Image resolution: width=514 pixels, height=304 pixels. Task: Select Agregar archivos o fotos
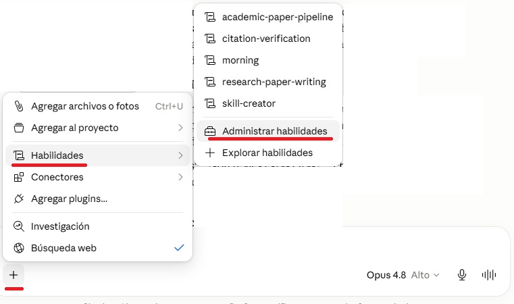pos(98,106)
